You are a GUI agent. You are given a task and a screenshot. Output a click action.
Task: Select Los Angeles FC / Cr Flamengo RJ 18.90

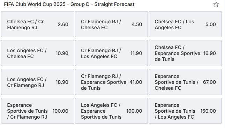coord(38,82)
